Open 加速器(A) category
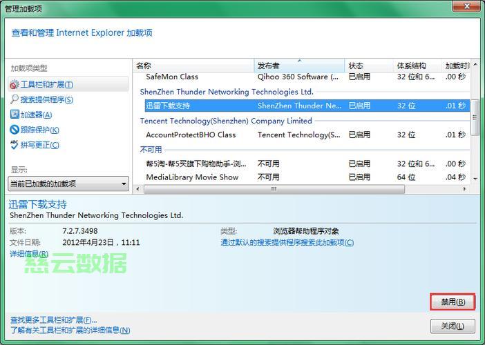 36,115
